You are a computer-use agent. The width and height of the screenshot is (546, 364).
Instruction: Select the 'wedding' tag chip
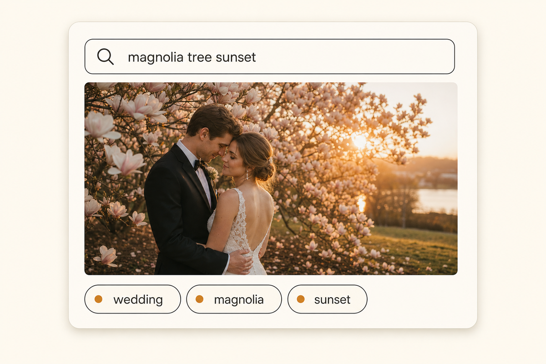[132, 299]
